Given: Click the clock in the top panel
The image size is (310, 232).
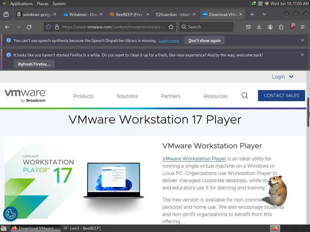Looking at the screenshot, I should [289, 4].
